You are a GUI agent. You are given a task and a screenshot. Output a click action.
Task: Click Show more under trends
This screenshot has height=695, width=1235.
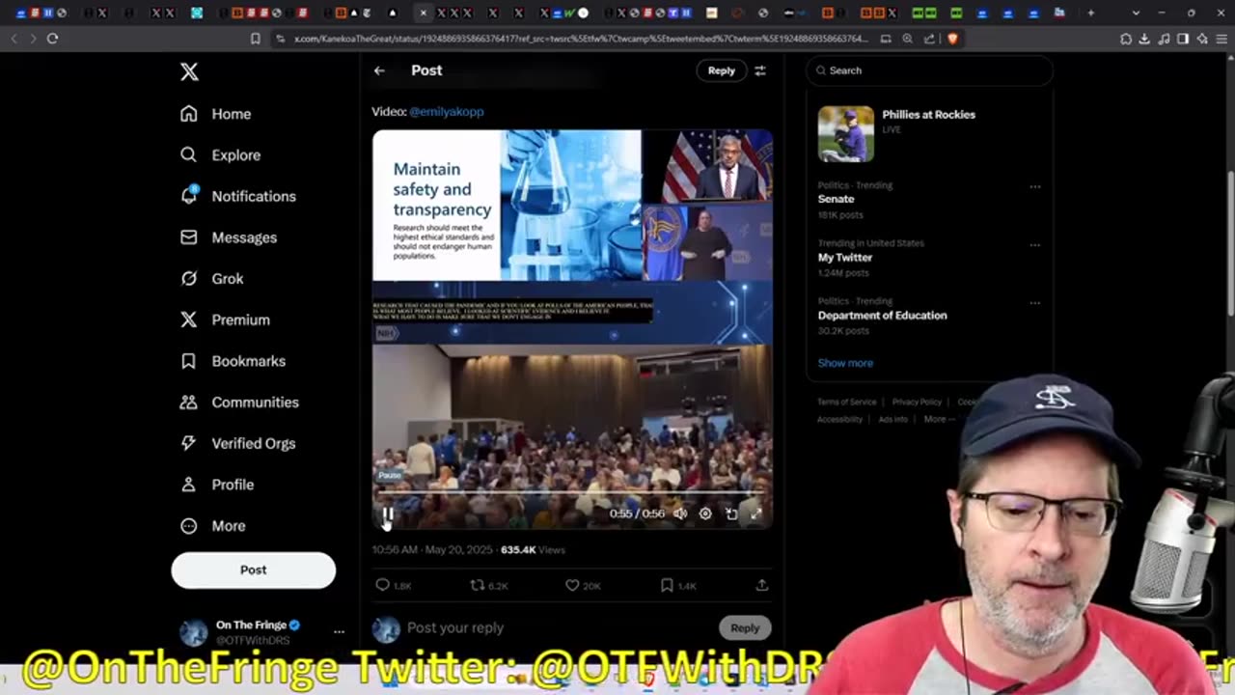845,363
